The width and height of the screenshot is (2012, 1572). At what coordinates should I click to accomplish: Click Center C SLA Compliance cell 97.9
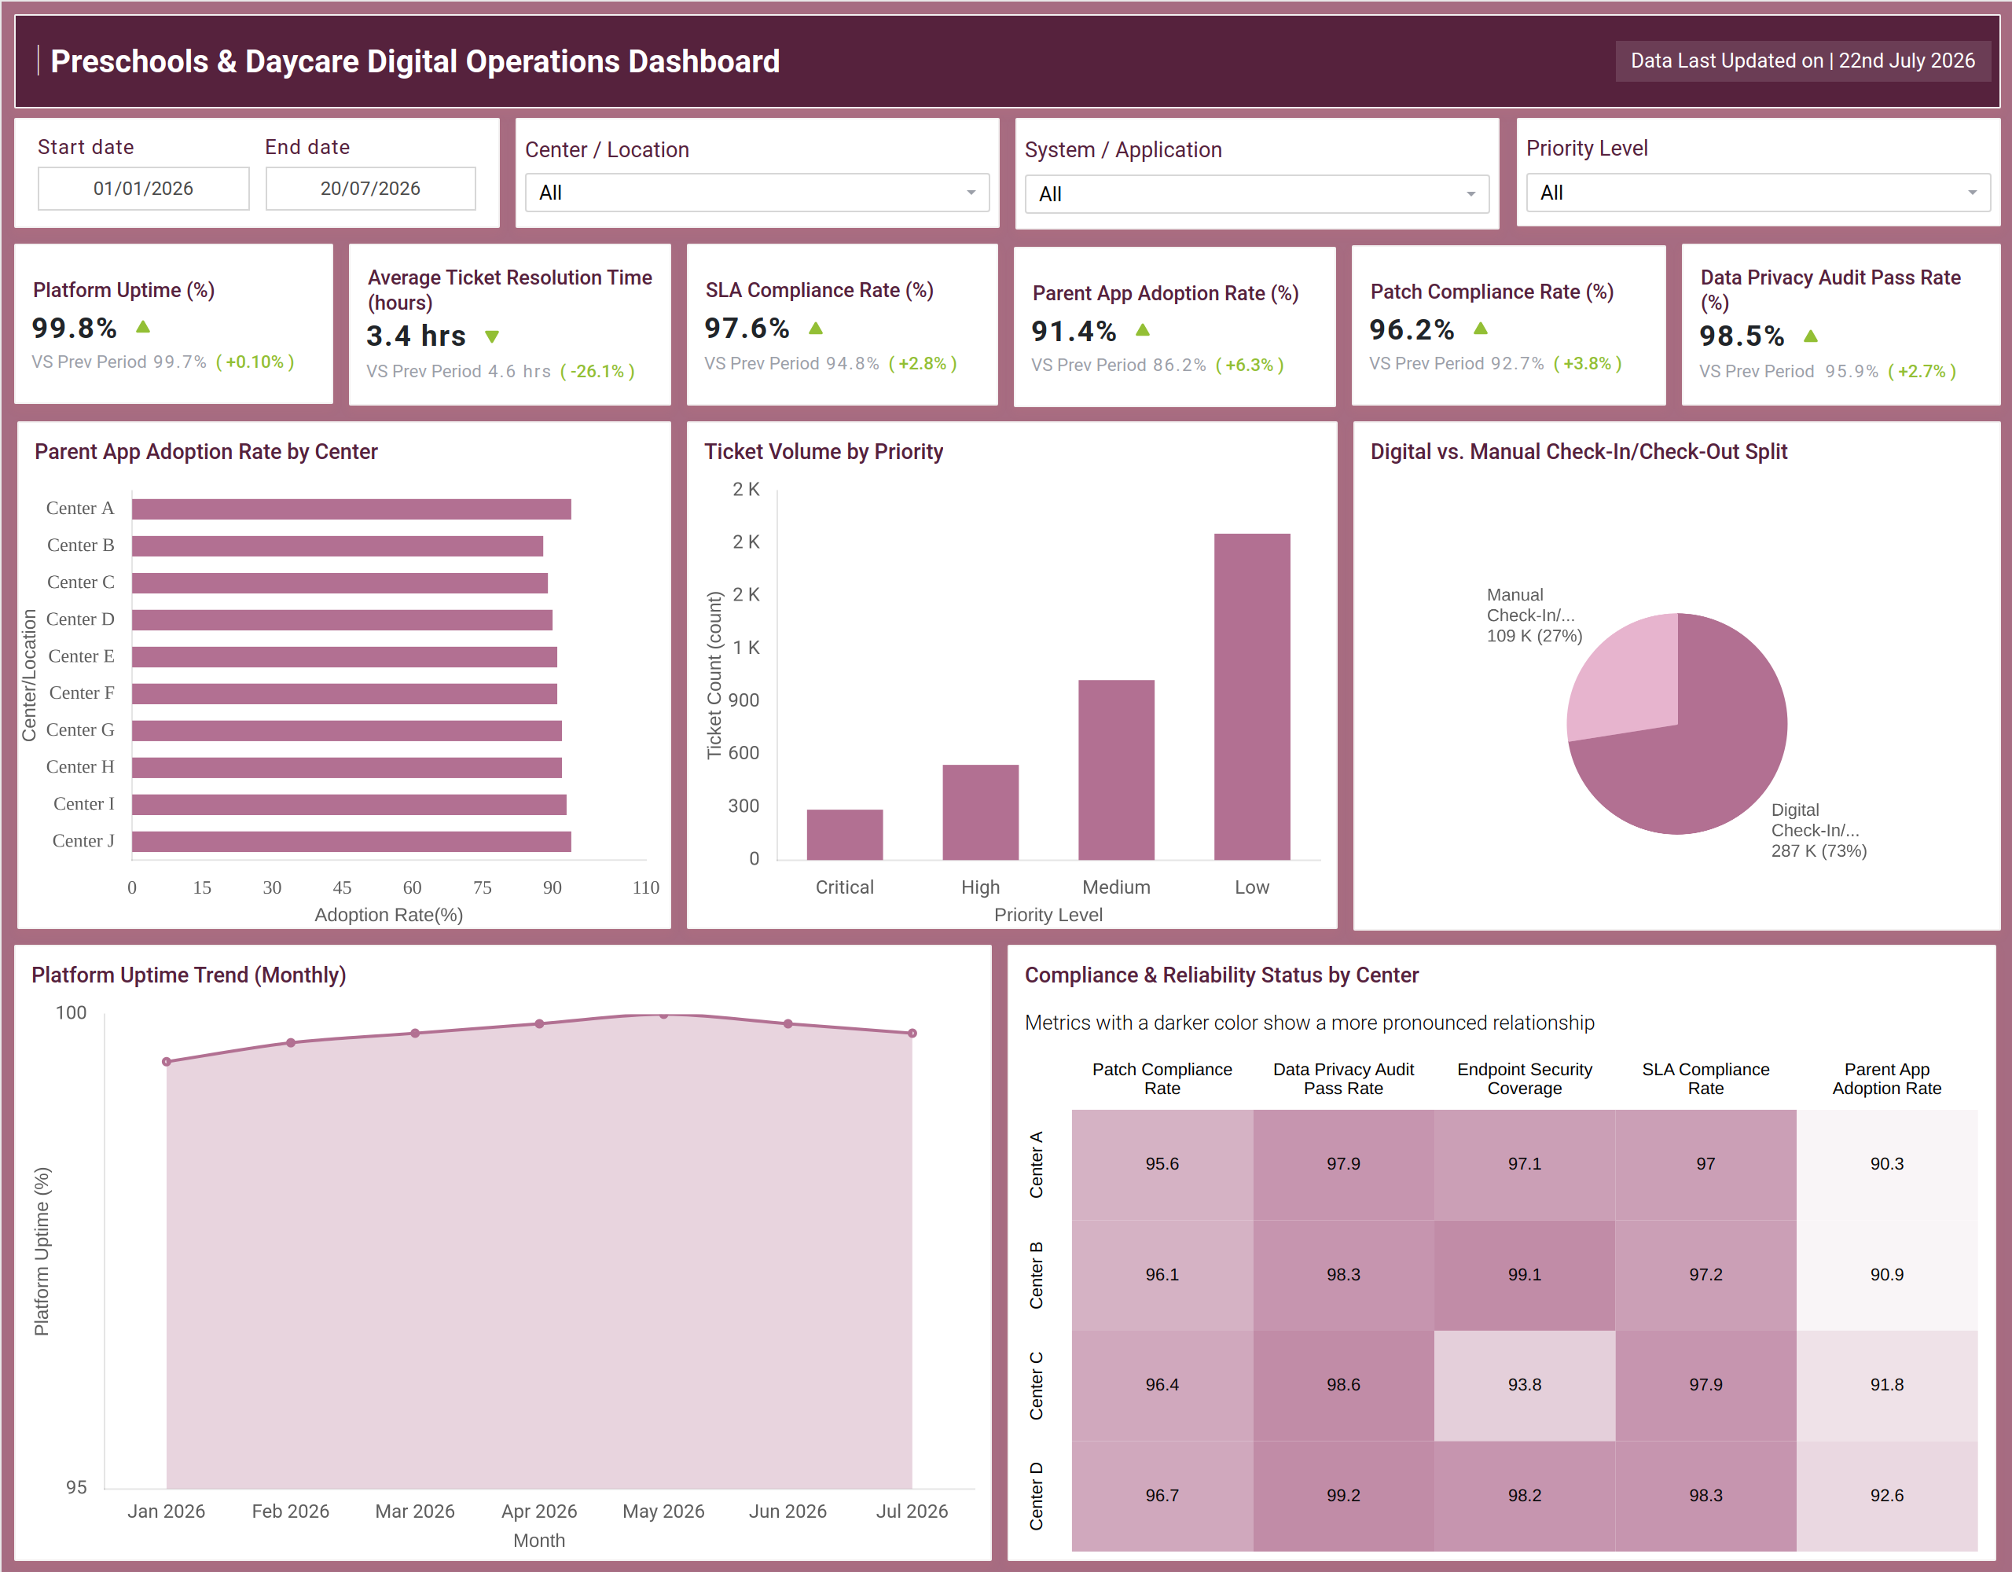pyautogui.click(x=1705, y=1385)
